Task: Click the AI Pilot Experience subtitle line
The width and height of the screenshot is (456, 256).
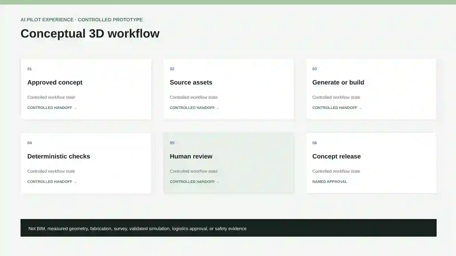Action: [x=82, y=20]
